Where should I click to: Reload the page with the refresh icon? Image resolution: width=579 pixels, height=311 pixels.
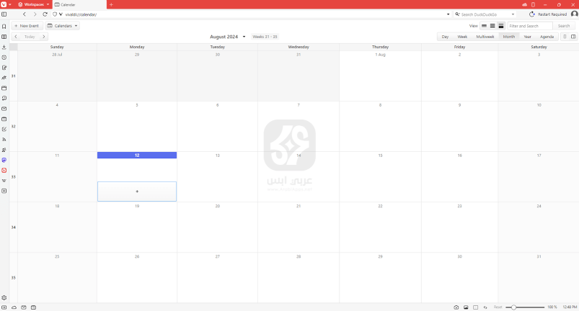[45, 14]
